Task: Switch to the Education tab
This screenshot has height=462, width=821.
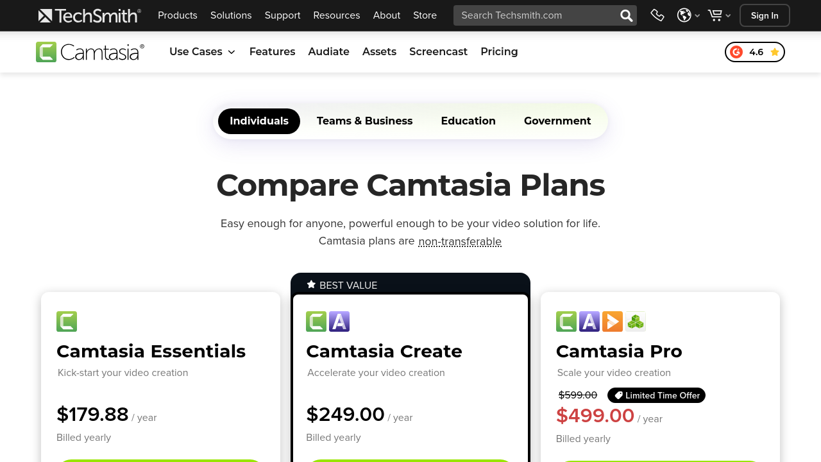Action: point(468,121)
